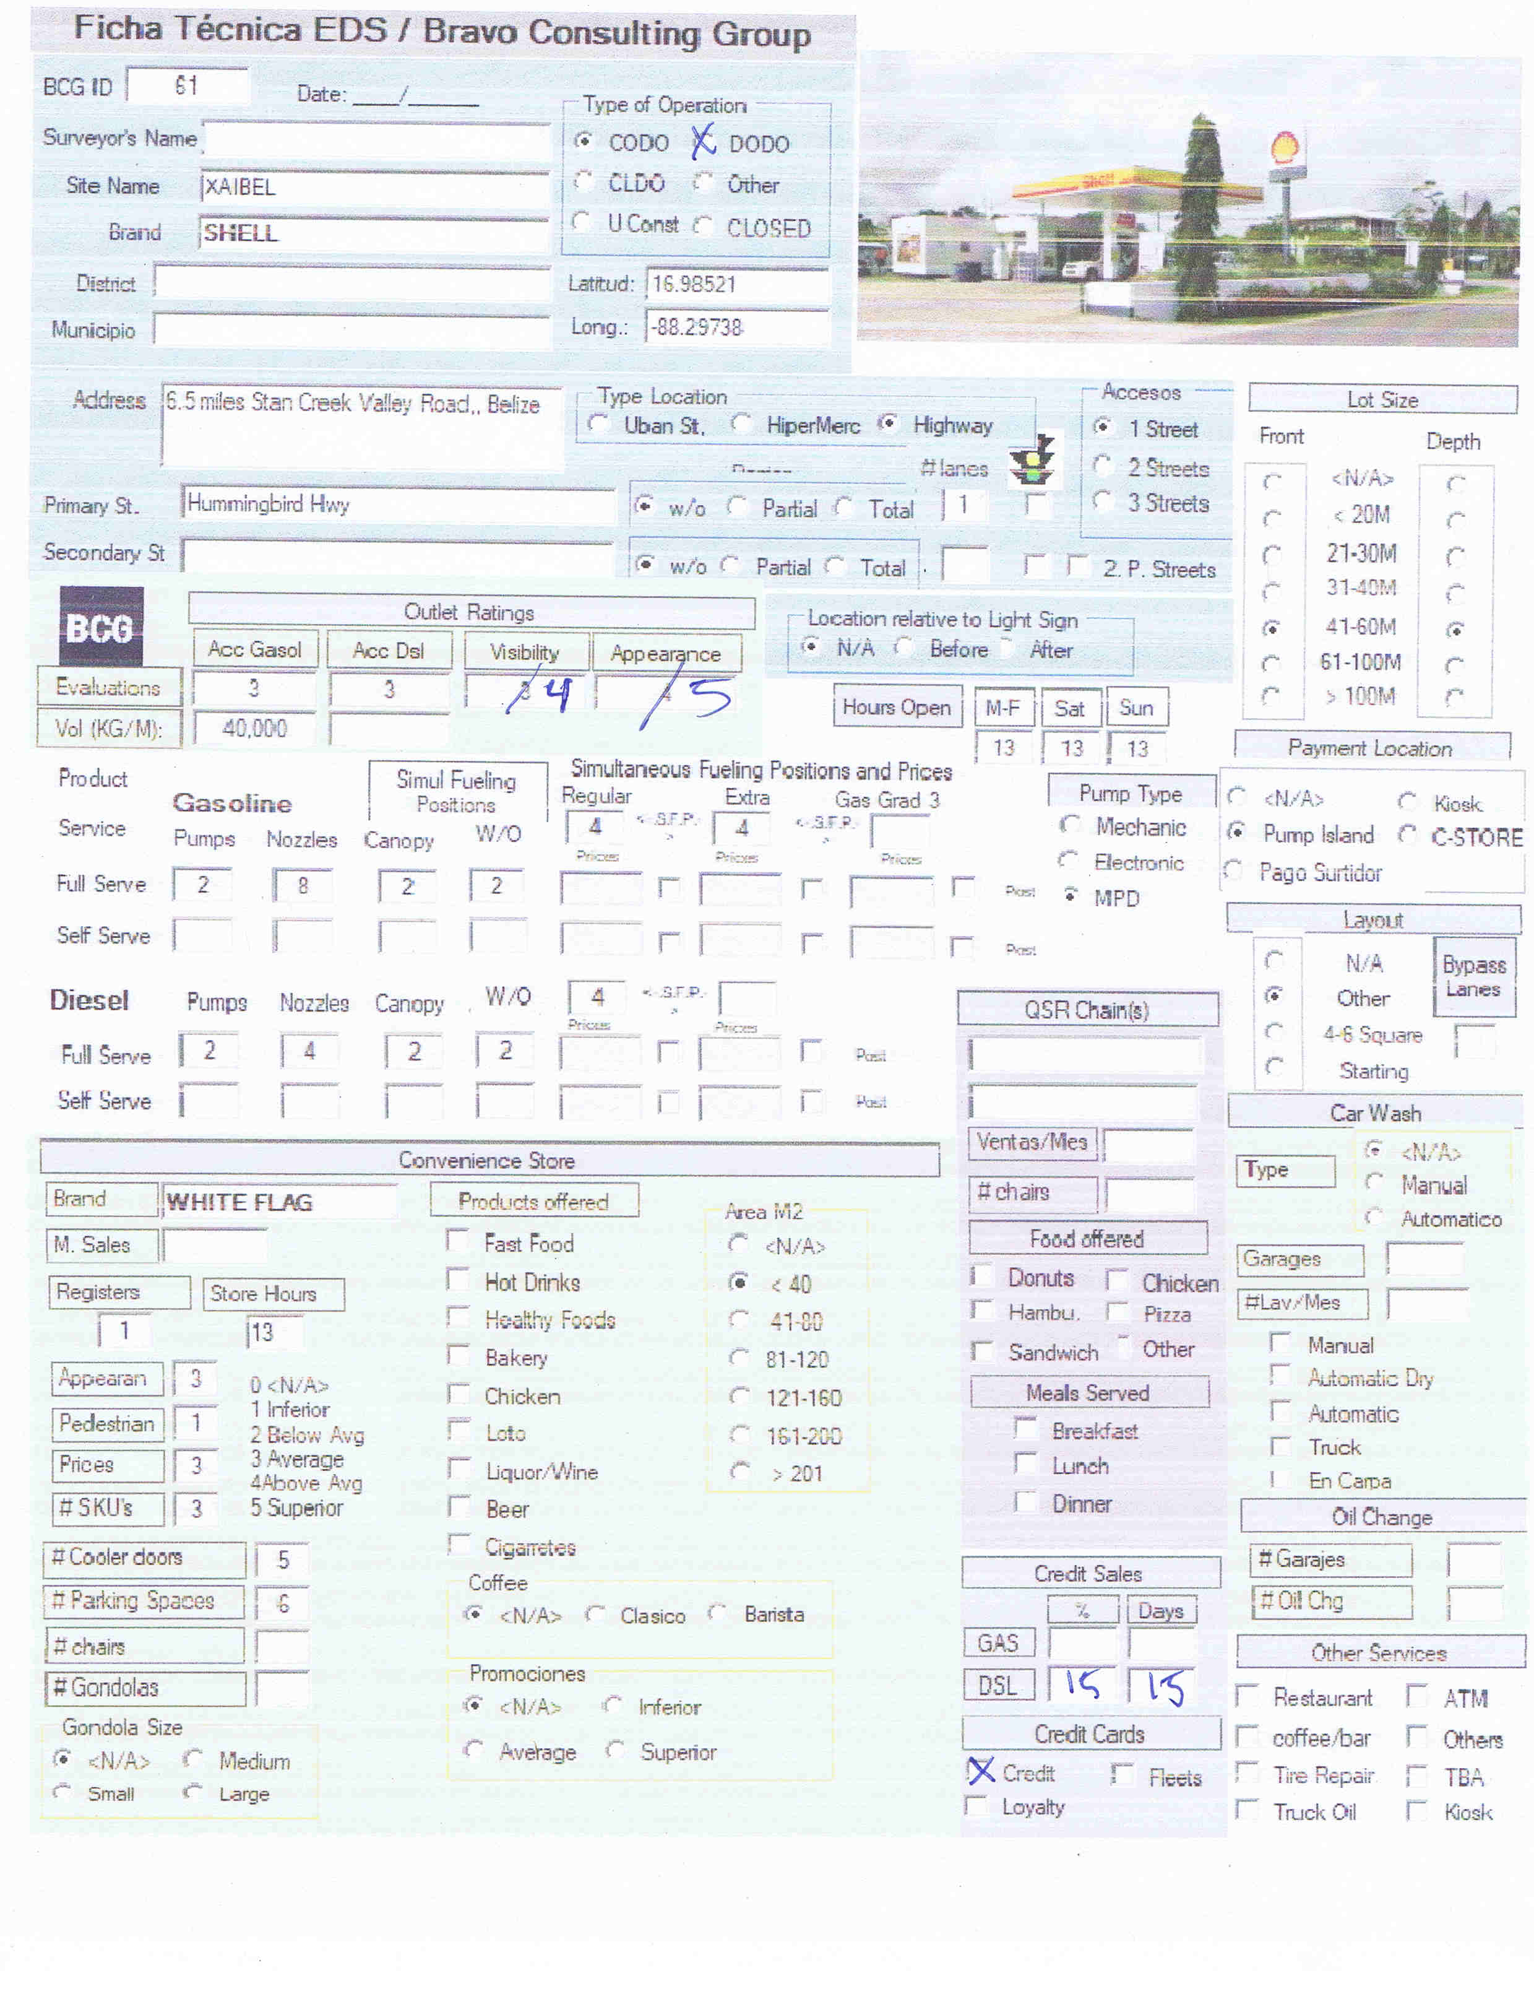Select Highway as location type
Image resolution: width=1534 pixels, height=1999 pixels.
887,423
